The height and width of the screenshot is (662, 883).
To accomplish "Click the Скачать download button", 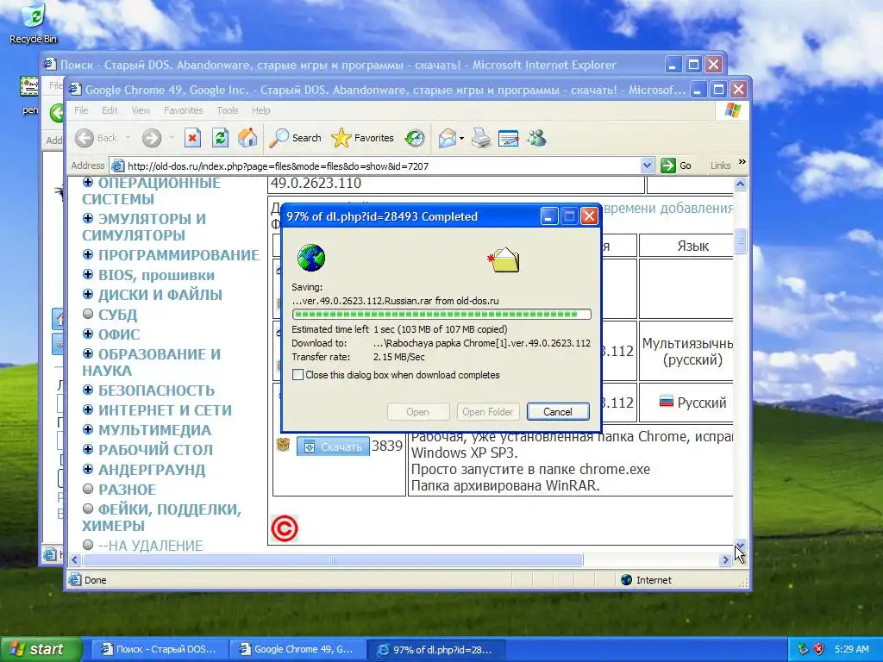I will [334, 447].
